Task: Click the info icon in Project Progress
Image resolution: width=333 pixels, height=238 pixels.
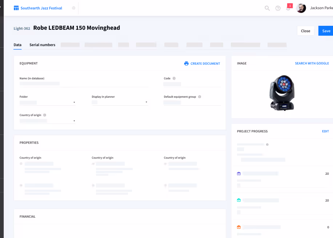Action: 267,145
